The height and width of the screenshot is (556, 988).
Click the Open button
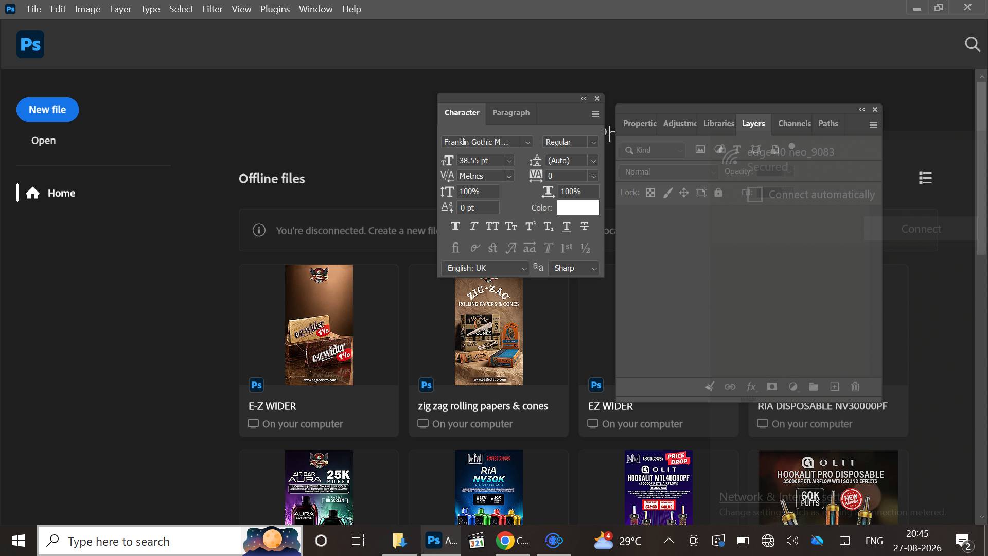[x=43, y=141]
